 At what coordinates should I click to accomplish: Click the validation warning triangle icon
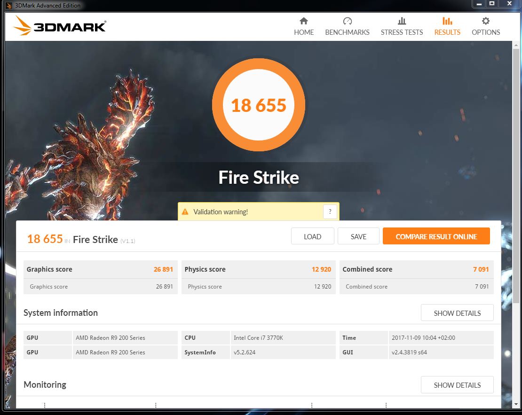[x=185, y=211]
